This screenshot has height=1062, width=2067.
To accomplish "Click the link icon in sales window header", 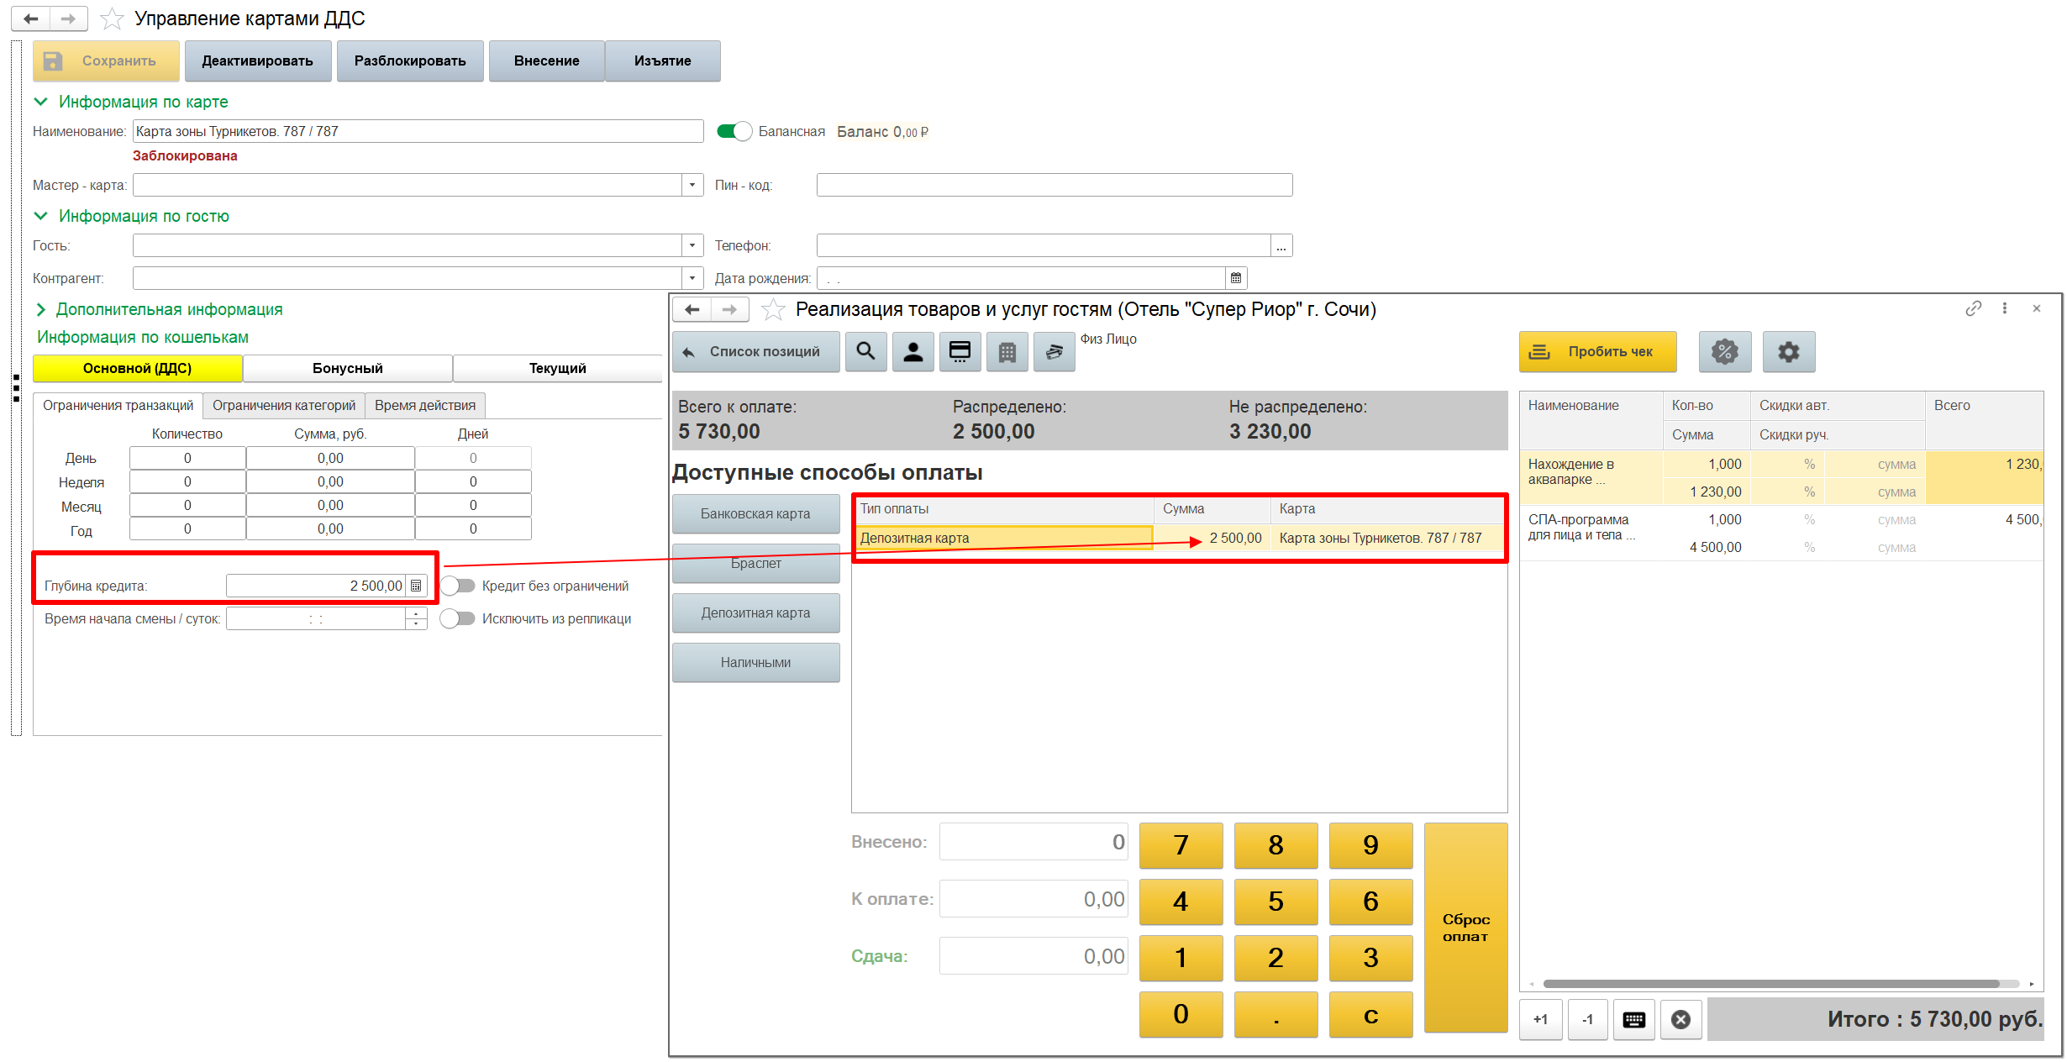I will tap(1973, 308).
